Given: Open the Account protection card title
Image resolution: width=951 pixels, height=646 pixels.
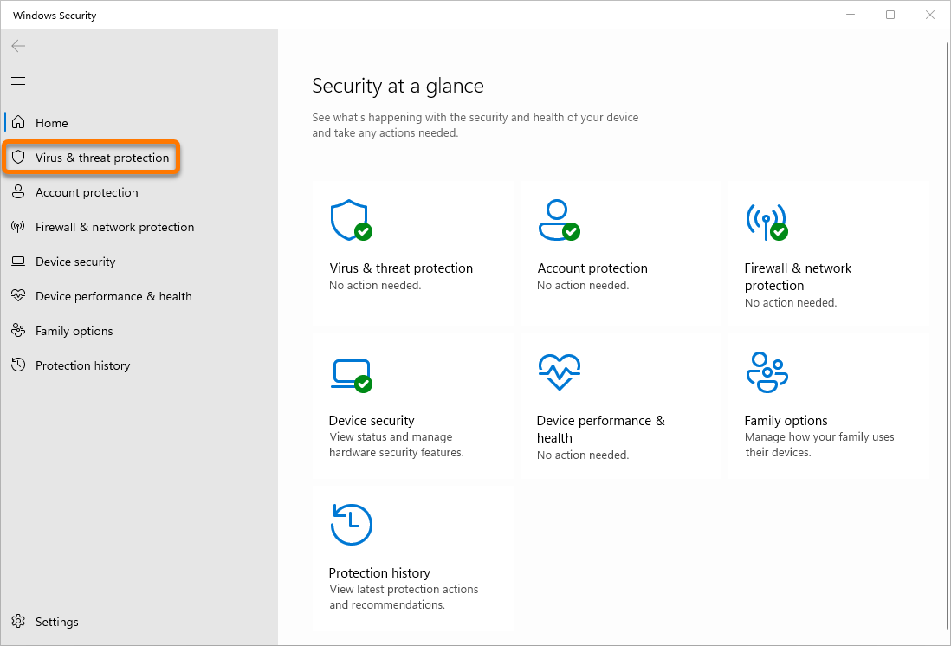Looking at the screenshot, I should coord(592,268).
